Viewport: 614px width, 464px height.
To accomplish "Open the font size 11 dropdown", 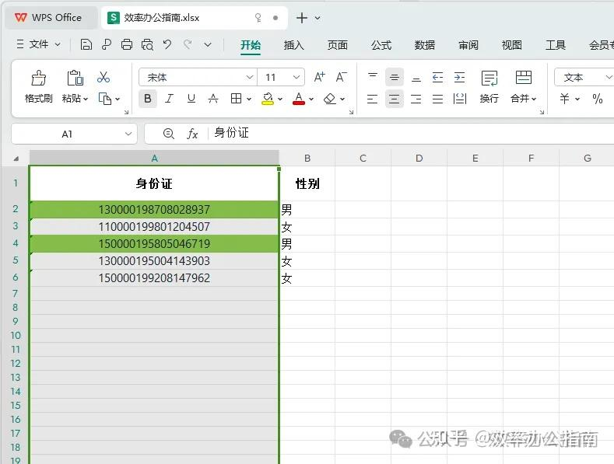I will [296, 77].
